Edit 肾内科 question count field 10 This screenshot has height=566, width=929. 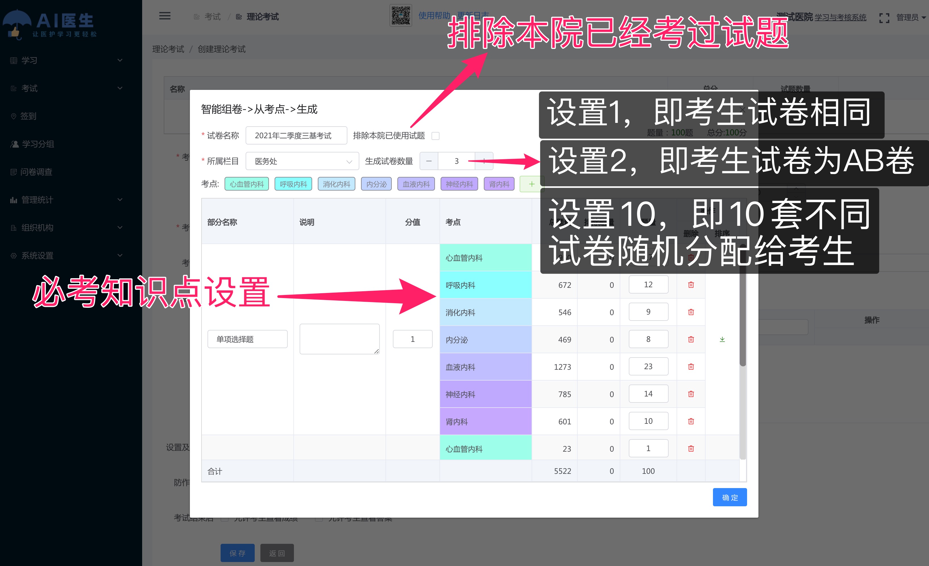[648, 421]
